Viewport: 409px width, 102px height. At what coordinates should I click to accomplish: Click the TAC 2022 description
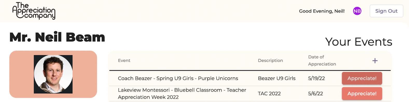pos(269,93)
